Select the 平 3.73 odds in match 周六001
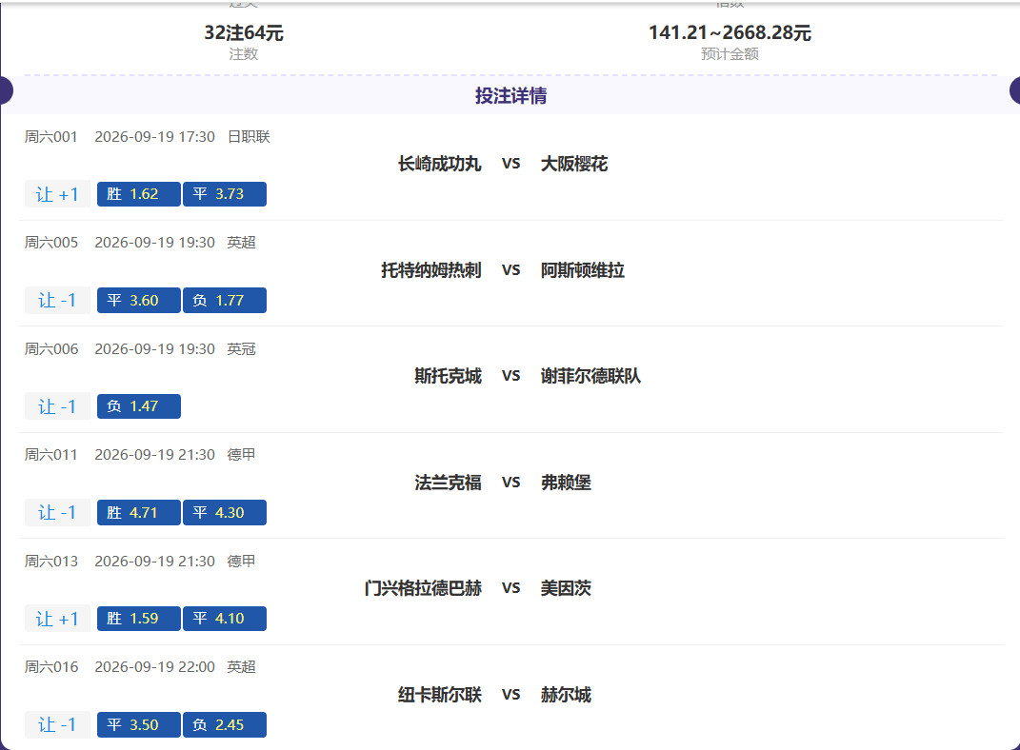The width and height of the screenshot is (1020, 750). tap(225, 194)
